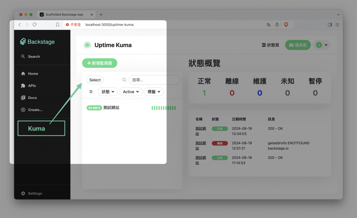Click the Create plus-circle icon
Viewport: 357px width, 218px height.
[x=23, y=110]
